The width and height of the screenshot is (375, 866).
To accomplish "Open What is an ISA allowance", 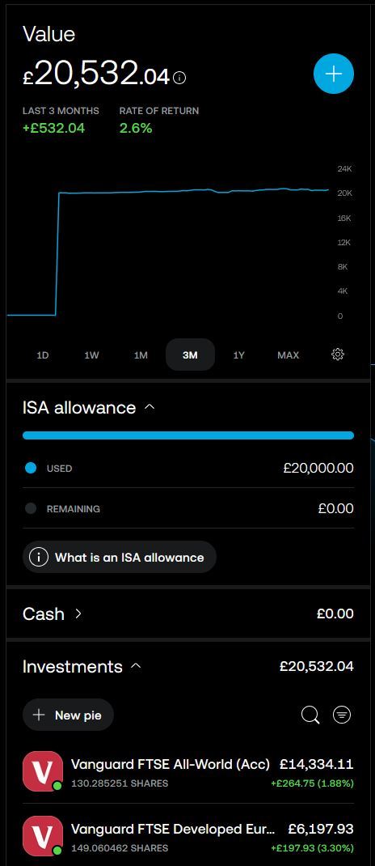I will (120, 558).
